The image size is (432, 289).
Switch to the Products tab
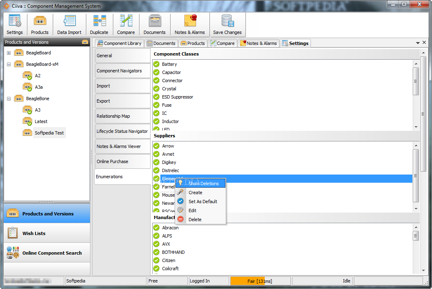[193, 43]
